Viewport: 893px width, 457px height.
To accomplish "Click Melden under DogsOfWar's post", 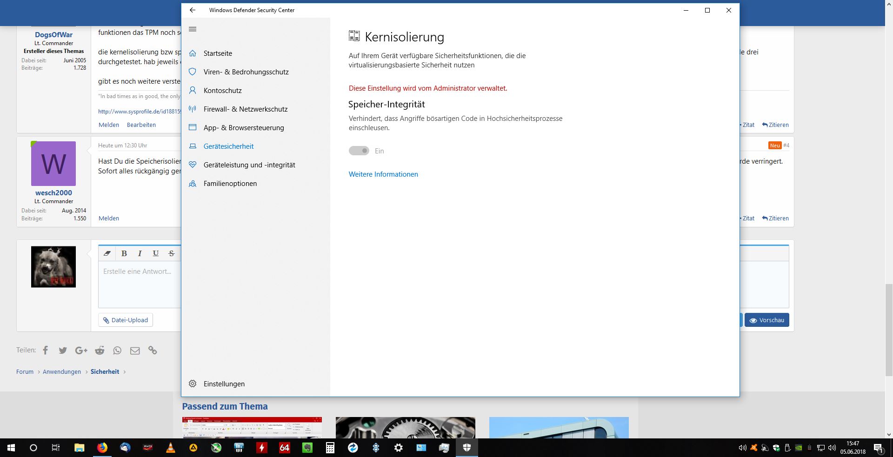I will tap(109, 125).
